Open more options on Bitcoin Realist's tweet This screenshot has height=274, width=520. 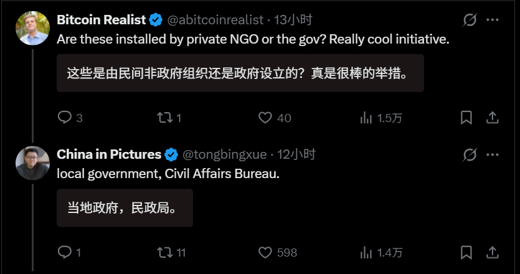coord(493,20)
